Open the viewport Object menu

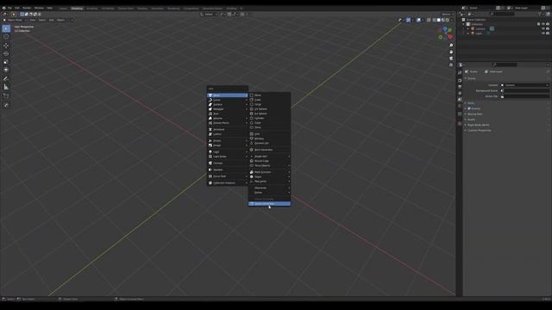point(60,20)
